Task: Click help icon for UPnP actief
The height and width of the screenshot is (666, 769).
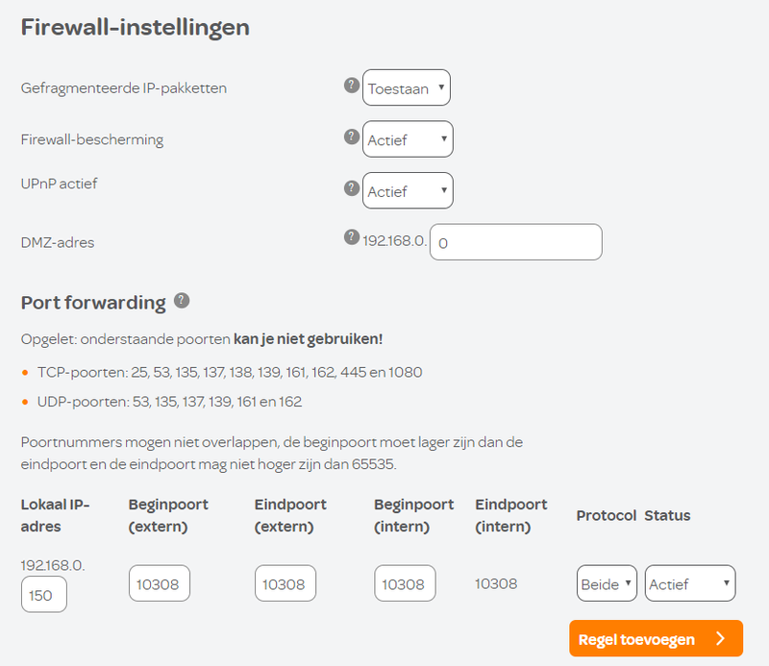Action: 351,188
